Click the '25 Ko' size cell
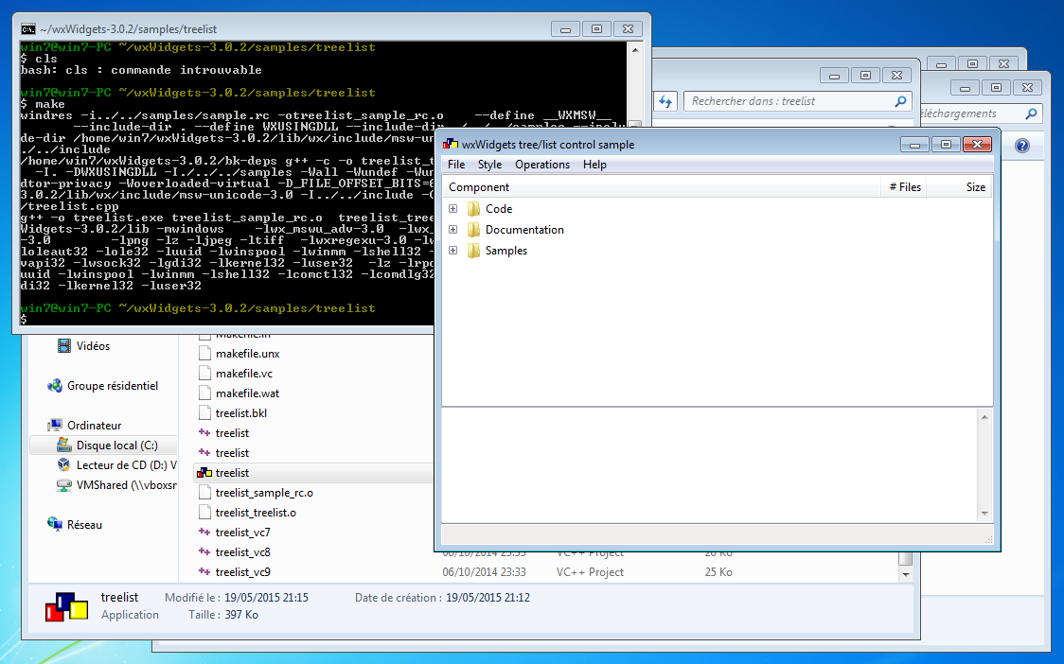The image size is (1064, 664). click(x=718, y=572)
